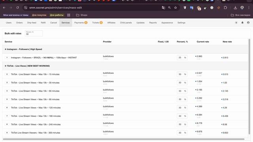Image resolution: width=253 pixels, height=142 pixels.
Task: Open the Updates tab
Action: 140,23
